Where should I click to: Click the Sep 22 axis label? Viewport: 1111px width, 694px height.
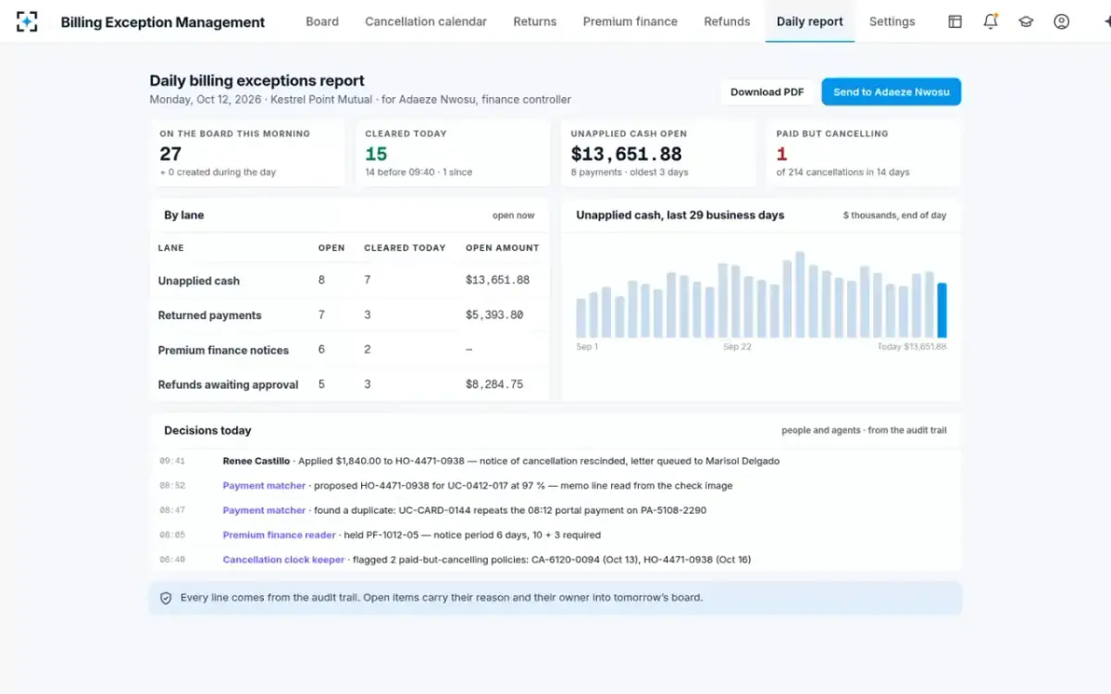[738, 347]
